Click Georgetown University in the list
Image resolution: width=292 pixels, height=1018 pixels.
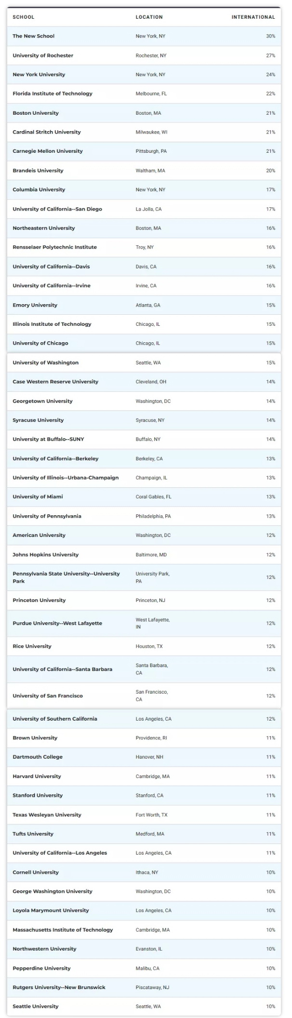click(42, 401)
